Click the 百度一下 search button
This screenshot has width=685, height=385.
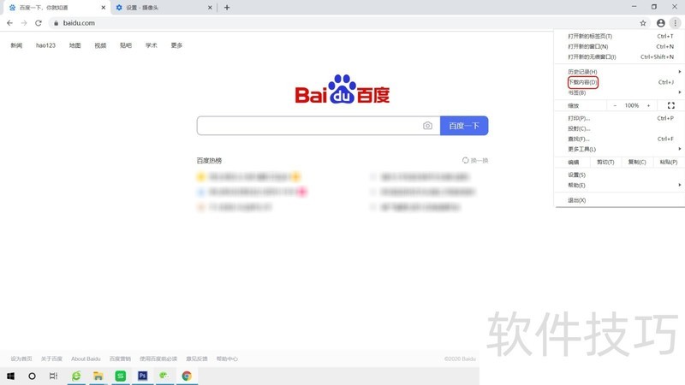pyautogui.click(x=464, y=126)
